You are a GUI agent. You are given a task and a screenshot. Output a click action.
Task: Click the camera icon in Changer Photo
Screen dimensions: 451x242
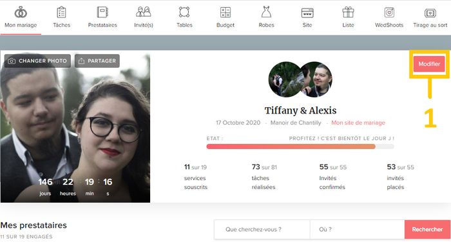point(12,61)
